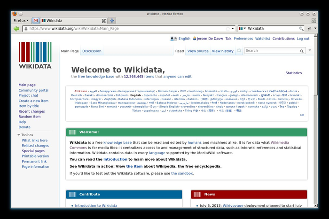Image resolution: width=329 pixels, height=219 pixels.
Task: Close the Wikidata tab with its X icon
Action: tap(104, 21)
